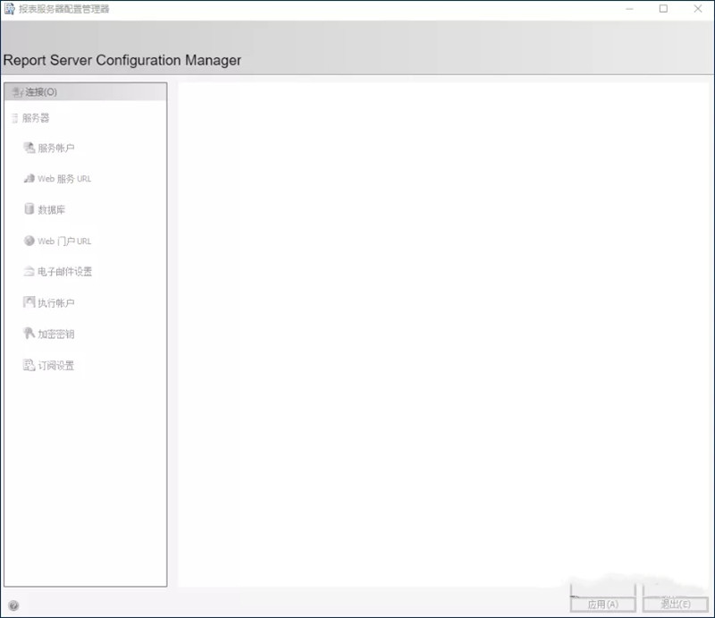Image resolution: width=715 pixels, height=618 pixels.
Task: Click the 连接(O) connect button
Action: [x=85, y=92]
